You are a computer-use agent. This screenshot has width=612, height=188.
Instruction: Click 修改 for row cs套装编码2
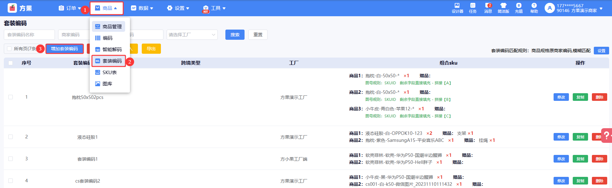point(561,181)
